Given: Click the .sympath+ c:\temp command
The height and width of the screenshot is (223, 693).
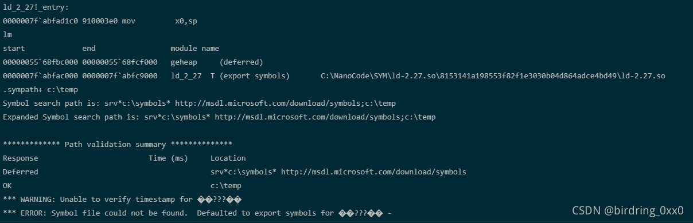Looking at the screenshot, I should click(40, 89).
